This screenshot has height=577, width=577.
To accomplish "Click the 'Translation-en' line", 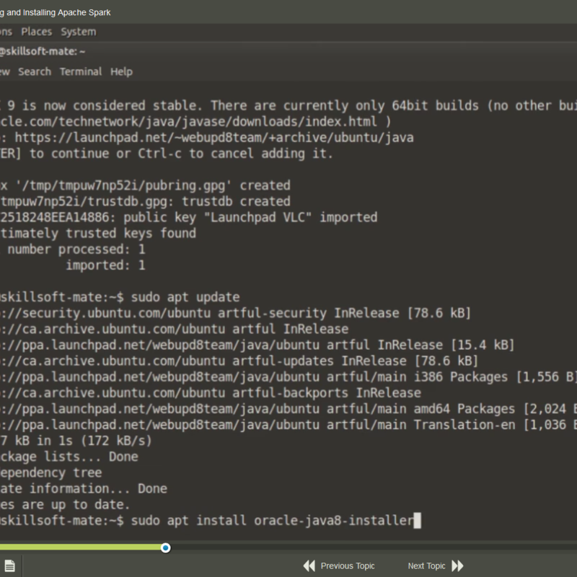I will 288,425.
